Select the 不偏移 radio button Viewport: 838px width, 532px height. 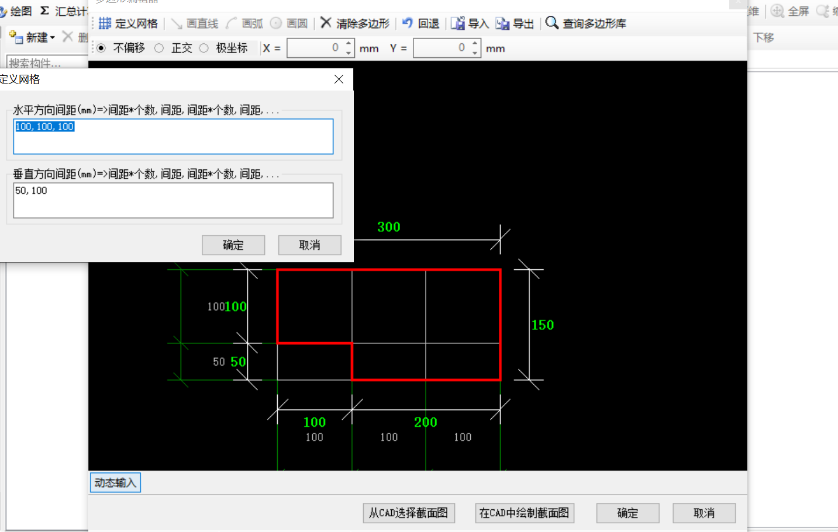[x=101, y=48]
